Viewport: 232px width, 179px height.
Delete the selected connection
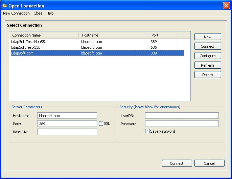click(x=208, y=75)
